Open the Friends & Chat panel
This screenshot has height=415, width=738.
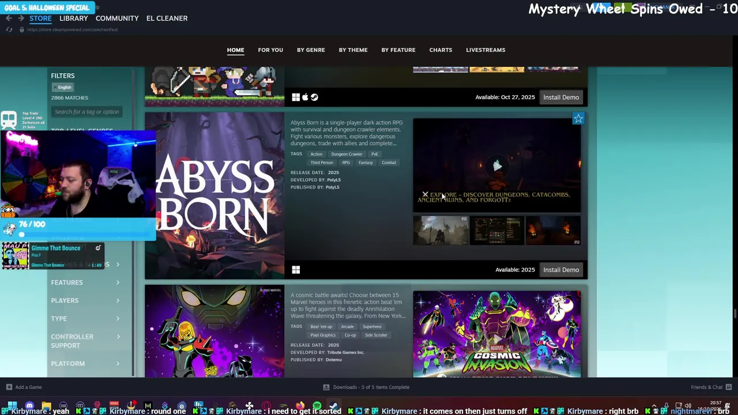pyautogui.click(x=706, y=387)
